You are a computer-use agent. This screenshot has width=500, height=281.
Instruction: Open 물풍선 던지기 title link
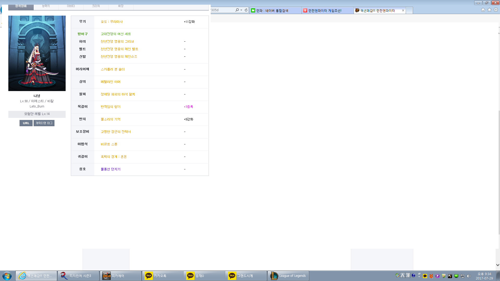pyautogui.click(x=111, y=169)
